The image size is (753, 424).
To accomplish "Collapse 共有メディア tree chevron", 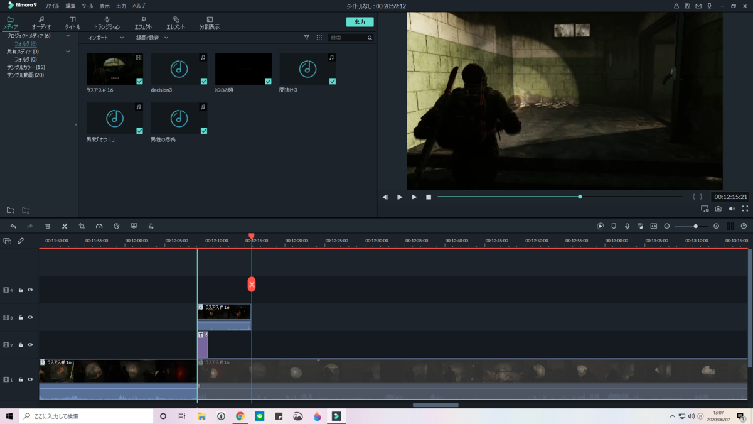I will pyautogui.click(x=68, y=52).
